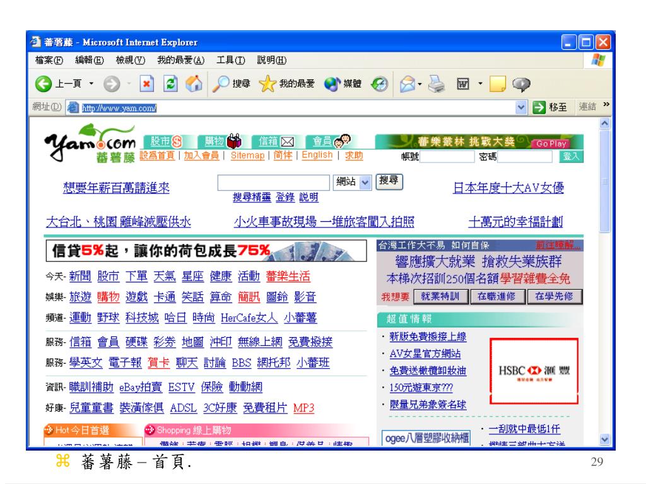This screenshot has height=484, width=646.
Task: Expand the Back button history dropdown
Action: (x=91, y=84)
